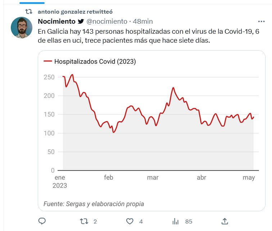The width and height of the screenshot is (272, 231).
Task: Click the Twitter bird badge beside Nocimiento
Action: 81,22
